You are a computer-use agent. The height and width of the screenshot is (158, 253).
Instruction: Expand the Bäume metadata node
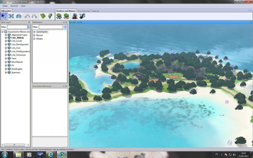click(34, 35)
